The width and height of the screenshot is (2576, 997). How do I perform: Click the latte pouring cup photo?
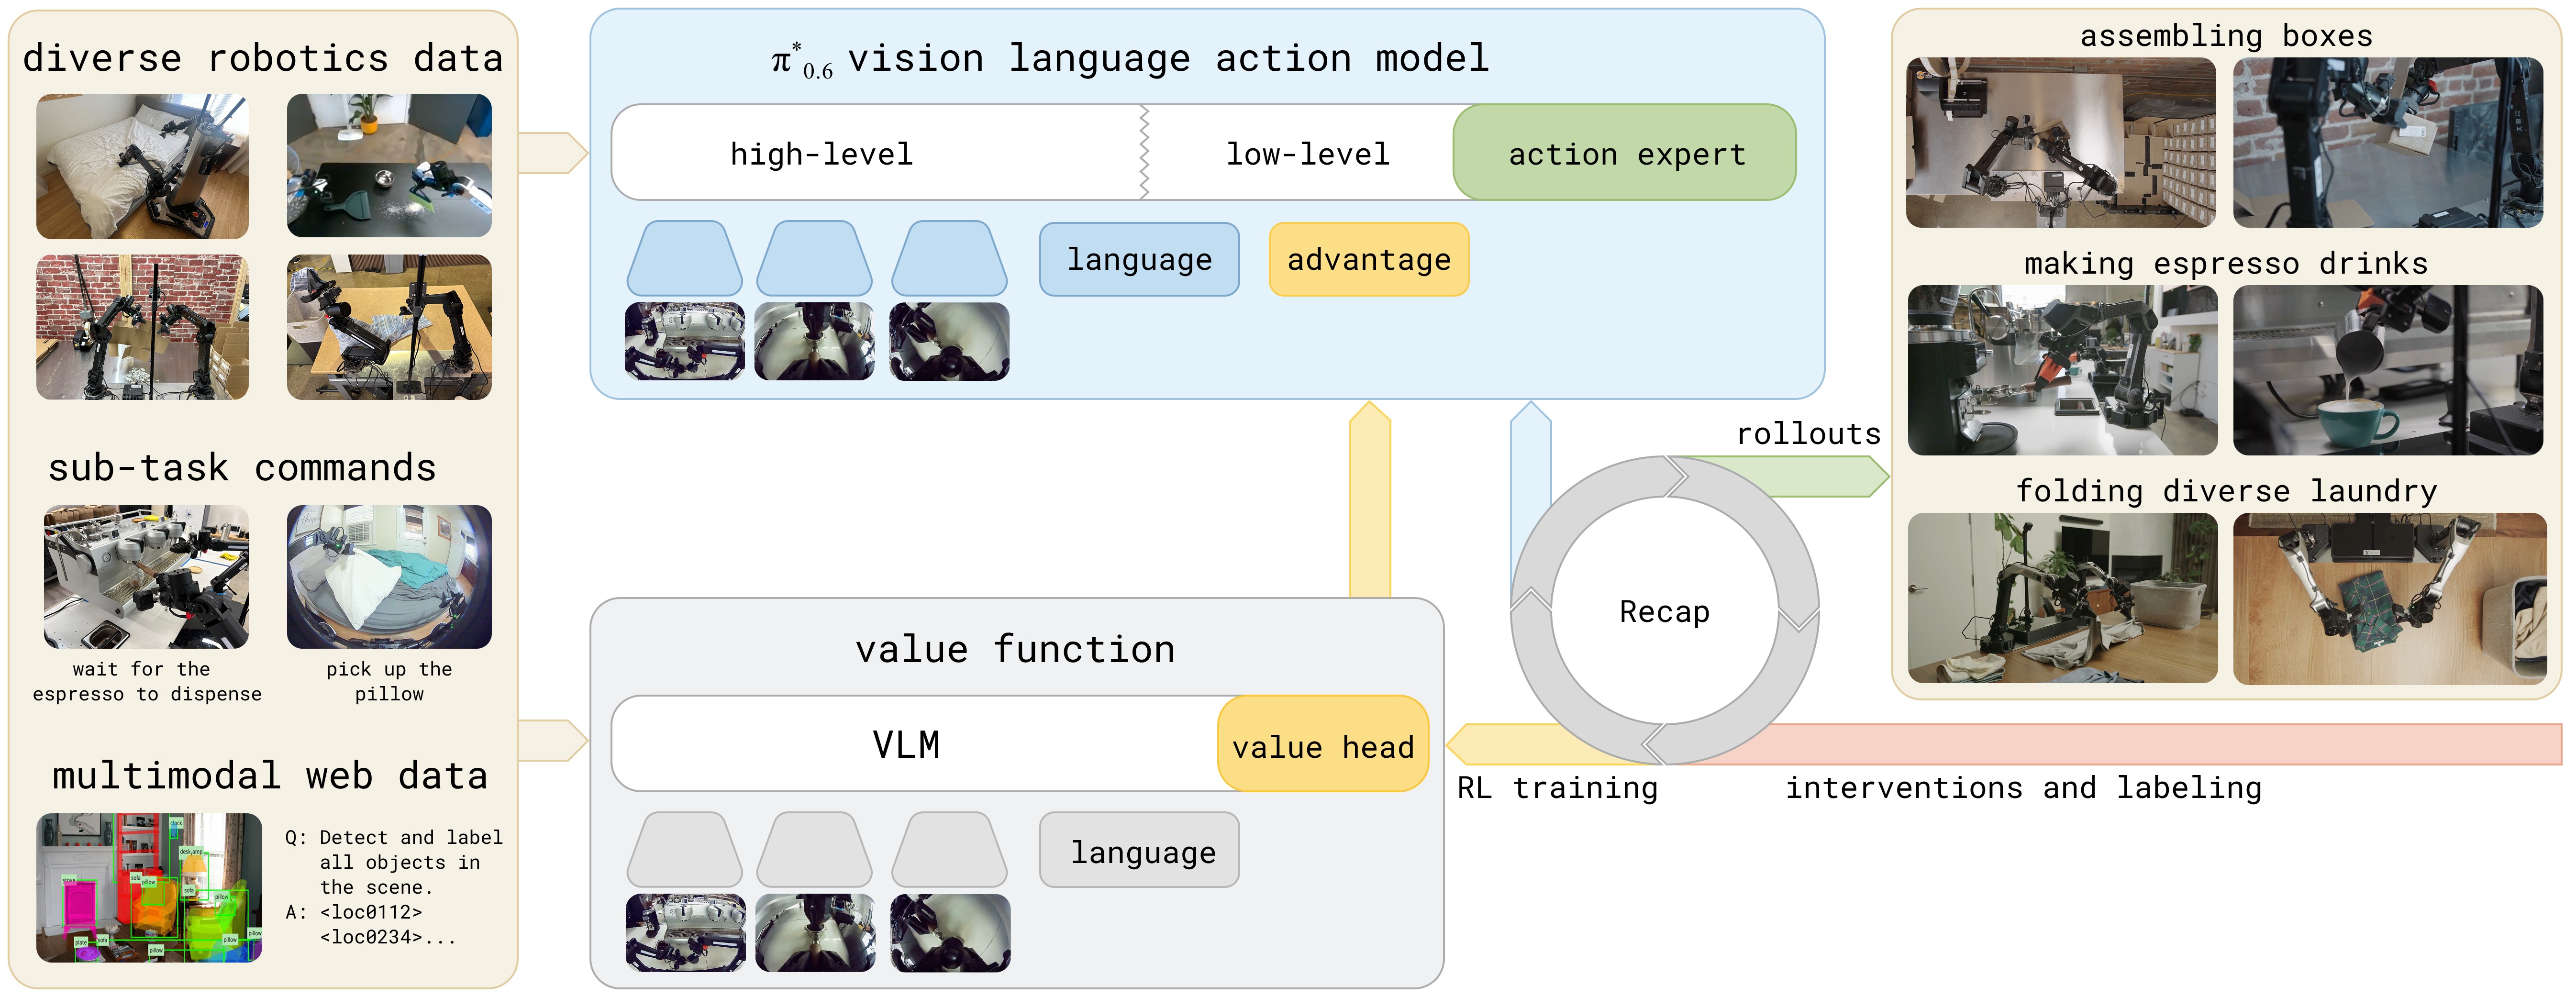[2388, 370]
